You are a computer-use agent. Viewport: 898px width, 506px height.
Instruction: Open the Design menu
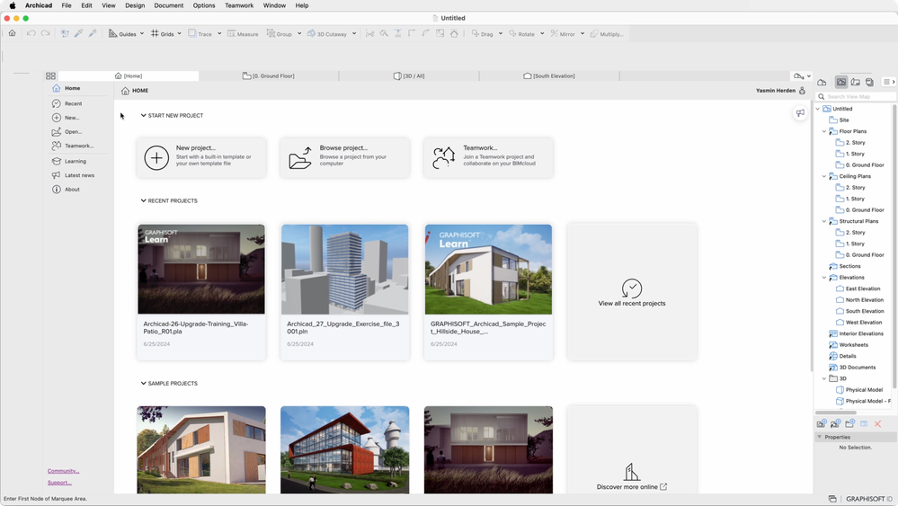[135, 5]
